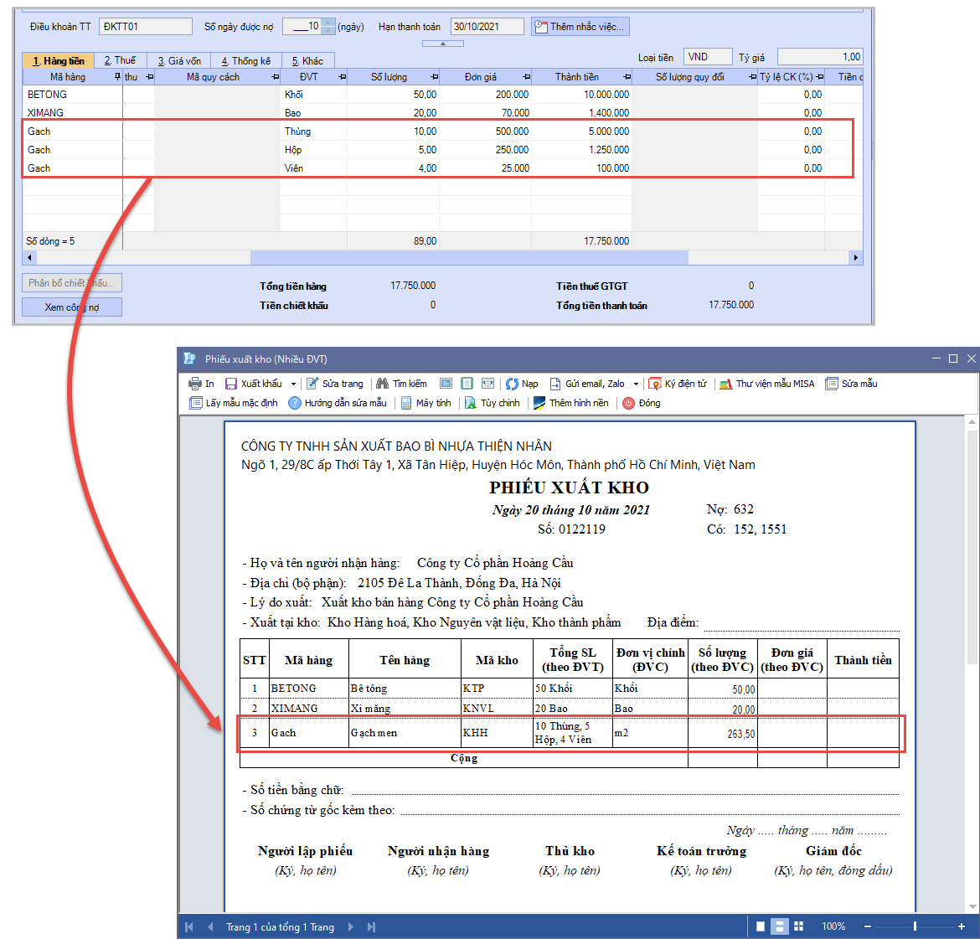Click Thêm hình nền icon
The image size is (980, 939).
coord(539,403)
